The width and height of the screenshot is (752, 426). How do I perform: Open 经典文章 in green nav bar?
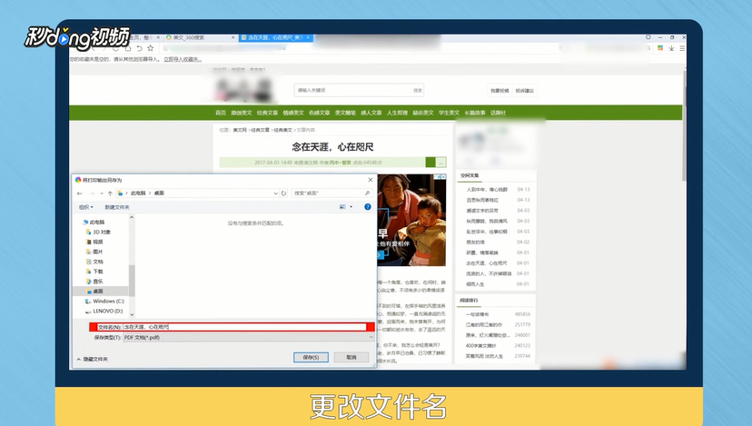pos(267,113)
